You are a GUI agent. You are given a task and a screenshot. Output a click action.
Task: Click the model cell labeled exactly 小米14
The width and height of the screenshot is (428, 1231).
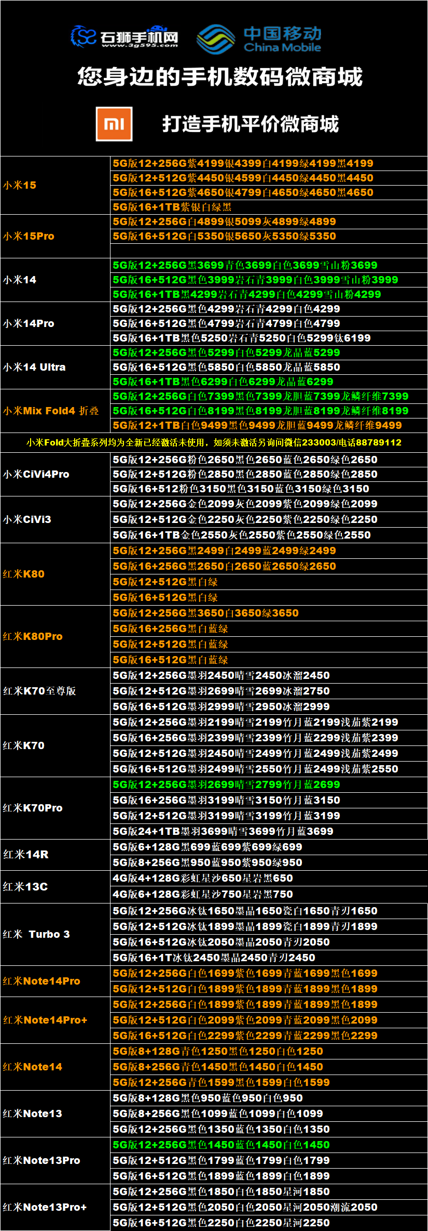pyautogui.click(x=56, y=280)
